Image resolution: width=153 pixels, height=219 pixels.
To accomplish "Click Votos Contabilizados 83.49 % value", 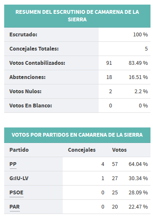I will (x=138, y=63).
